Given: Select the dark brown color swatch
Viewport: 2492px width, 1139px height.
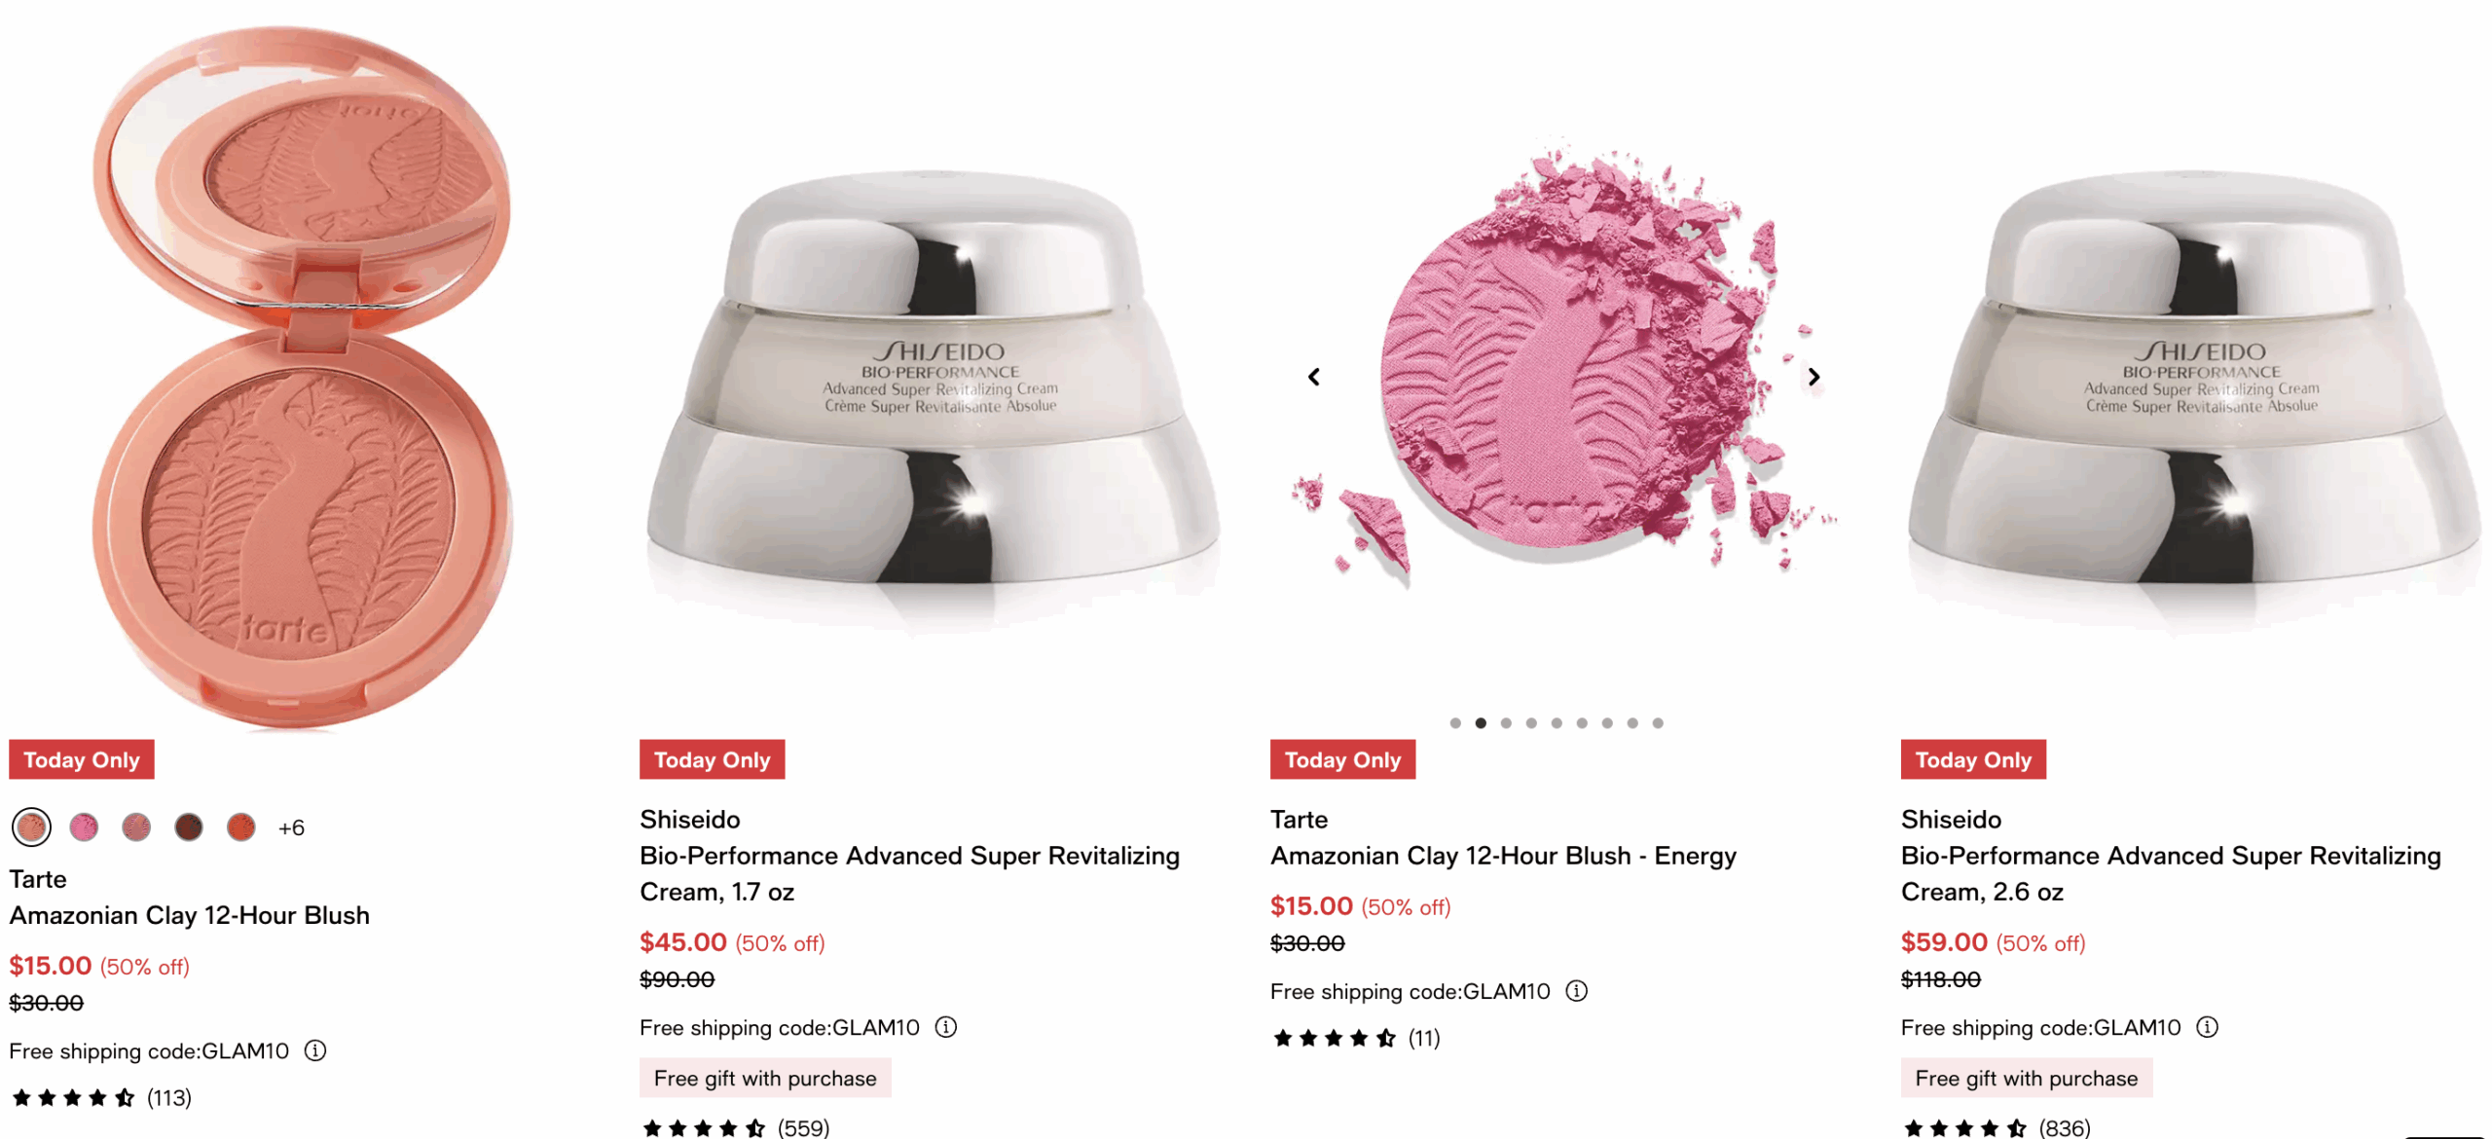Looking at the screenshot, I should [x=189, y=827].
